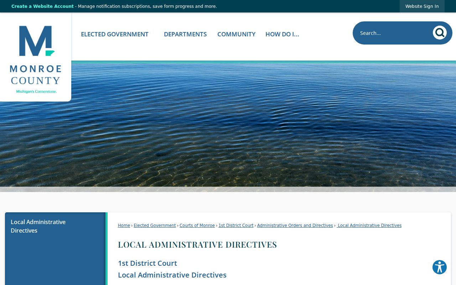
Task: Follow the Create a Website Account link
Action: tap(42, 6)
